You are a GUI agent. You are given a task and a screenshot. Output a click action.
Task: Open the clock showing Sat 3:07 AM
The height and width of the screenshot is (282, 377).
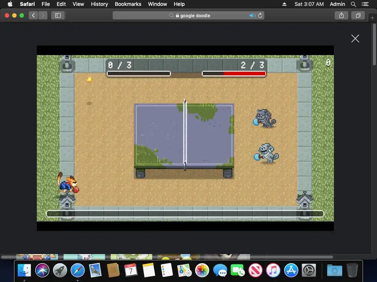coord(309,4)
